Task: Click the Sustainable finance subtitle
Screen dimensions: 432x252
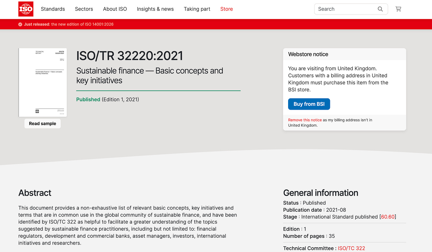Action: point(150,76)
